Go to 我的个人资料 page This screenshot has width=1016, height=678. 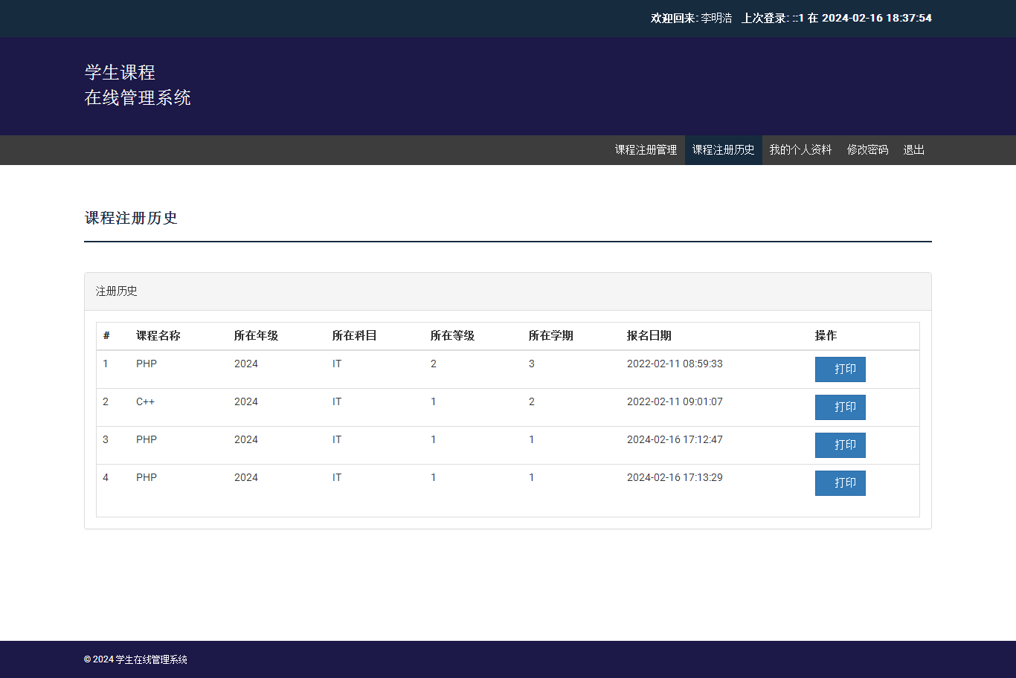(800, 150)
